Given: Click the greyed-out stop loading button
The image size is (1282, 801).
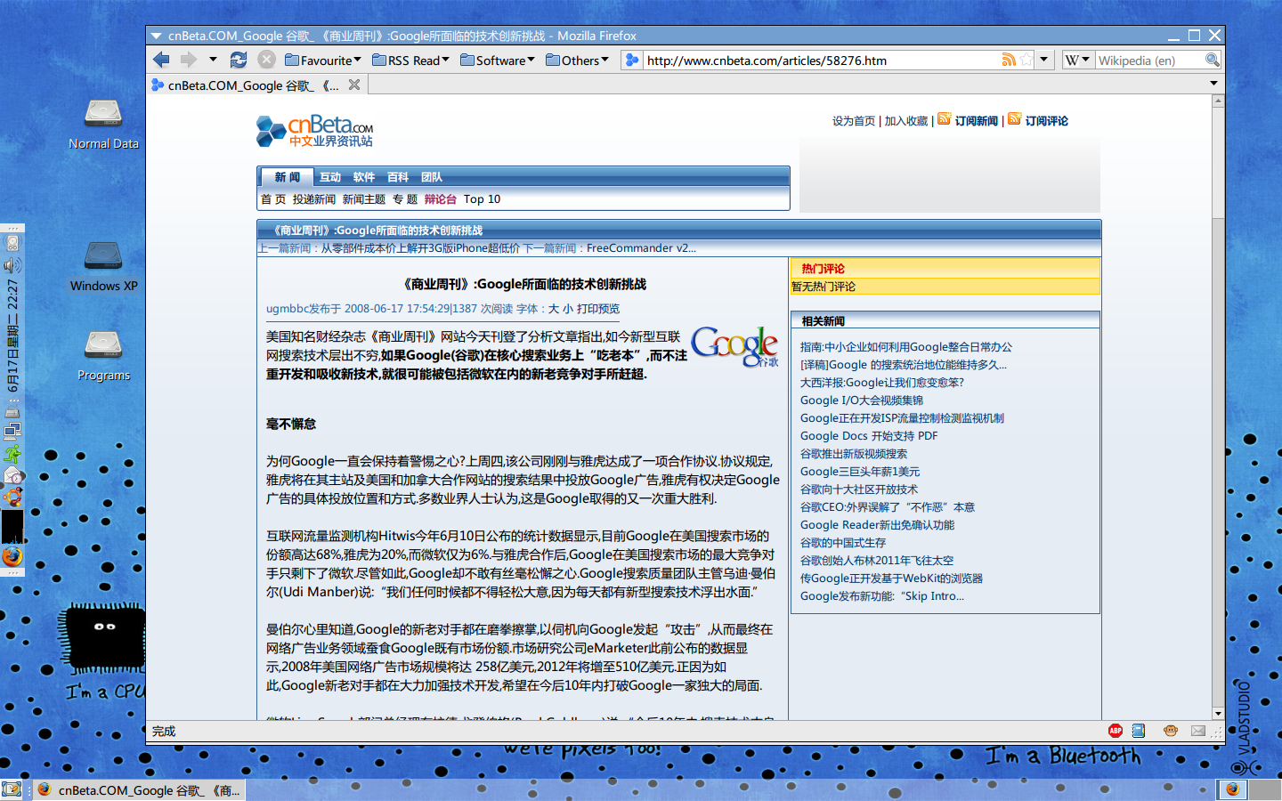Looking at the screenshot, I should pyautogui.click(x=266, y=60).
